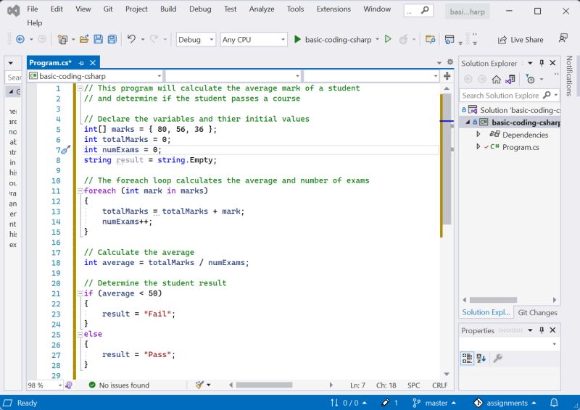The height and width of the screenshot is (410, 580).
Task: Click the screwdriver quick action icon on line 7
Action: tap(65, 150)
